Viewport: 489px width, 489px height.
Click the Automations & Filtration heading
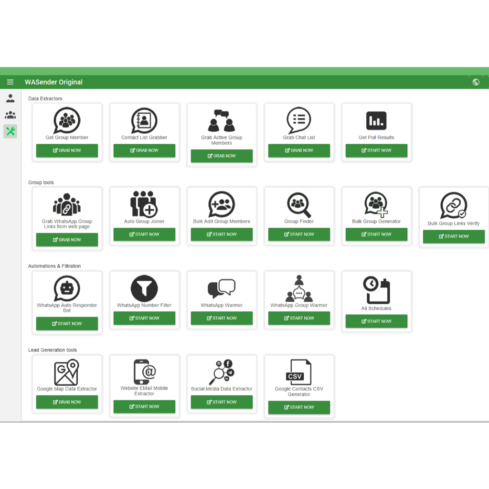(x=54, y=266)
